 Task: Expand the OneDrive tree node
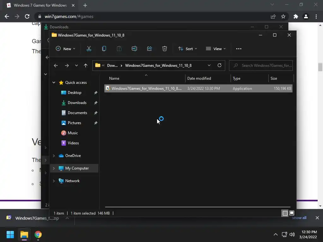coord(54,156)
